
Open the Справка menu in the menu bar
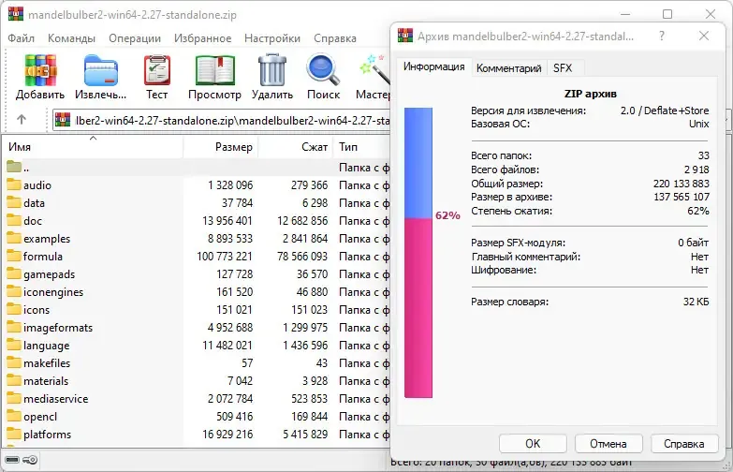[x=335, y=38]
